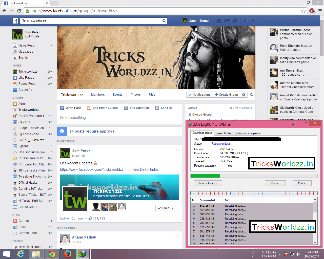
Task: Click volume speaker icon in system tray
Action: (298, 254)
